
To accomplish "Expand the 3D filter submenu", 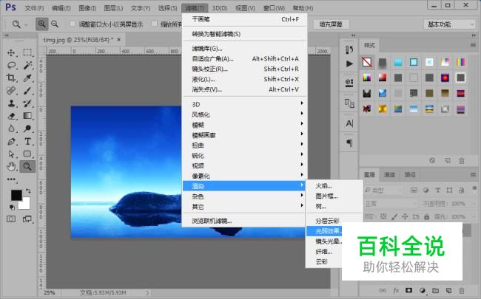I will point(244,104).
